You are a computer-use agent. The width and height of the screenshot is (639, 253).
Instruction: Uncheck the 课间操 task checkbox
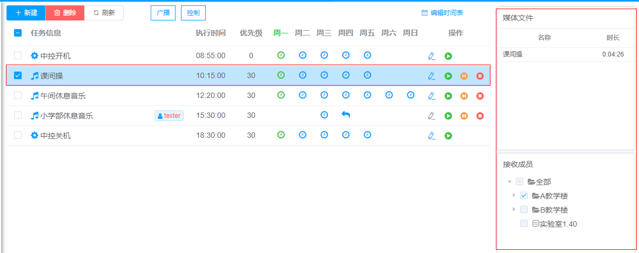[x=18, y=75]
